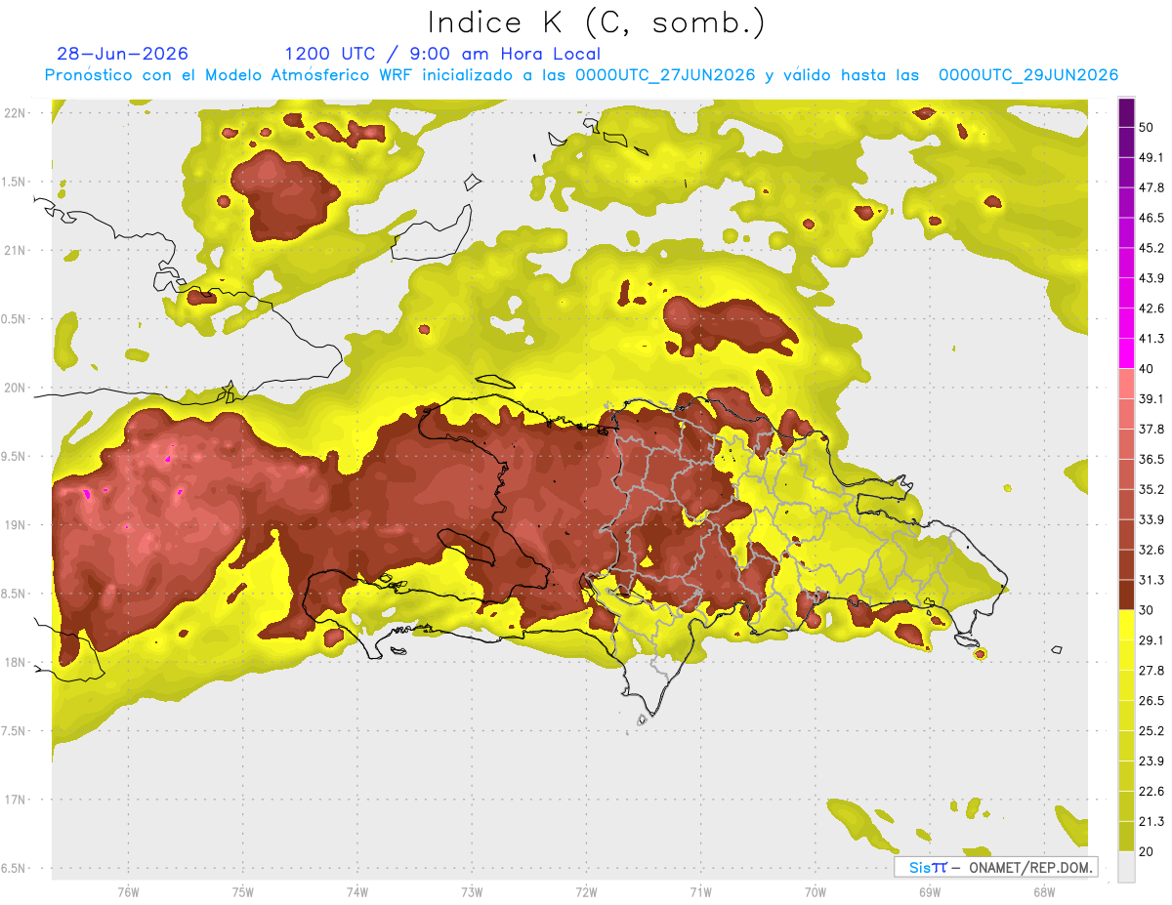Click the 40 legend value
The width and height of the screenshot is (1172, 905).
(1148, 369)
